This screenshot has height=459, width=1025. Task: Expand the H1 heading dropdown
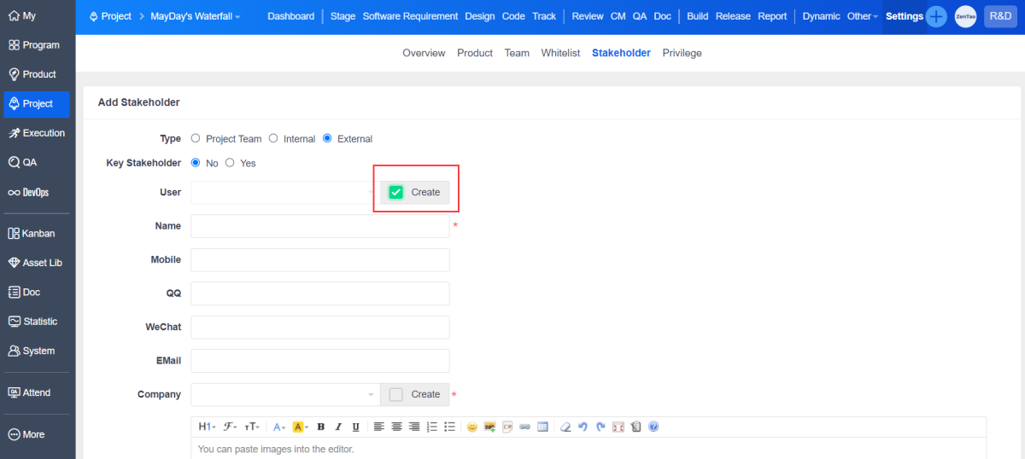[x=207, y=427]
